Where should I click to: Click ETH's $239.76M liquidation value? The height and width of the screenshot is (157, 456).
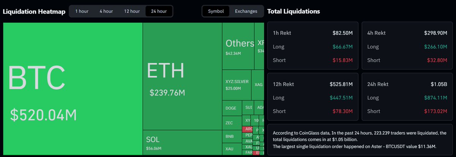click(167, 93)
